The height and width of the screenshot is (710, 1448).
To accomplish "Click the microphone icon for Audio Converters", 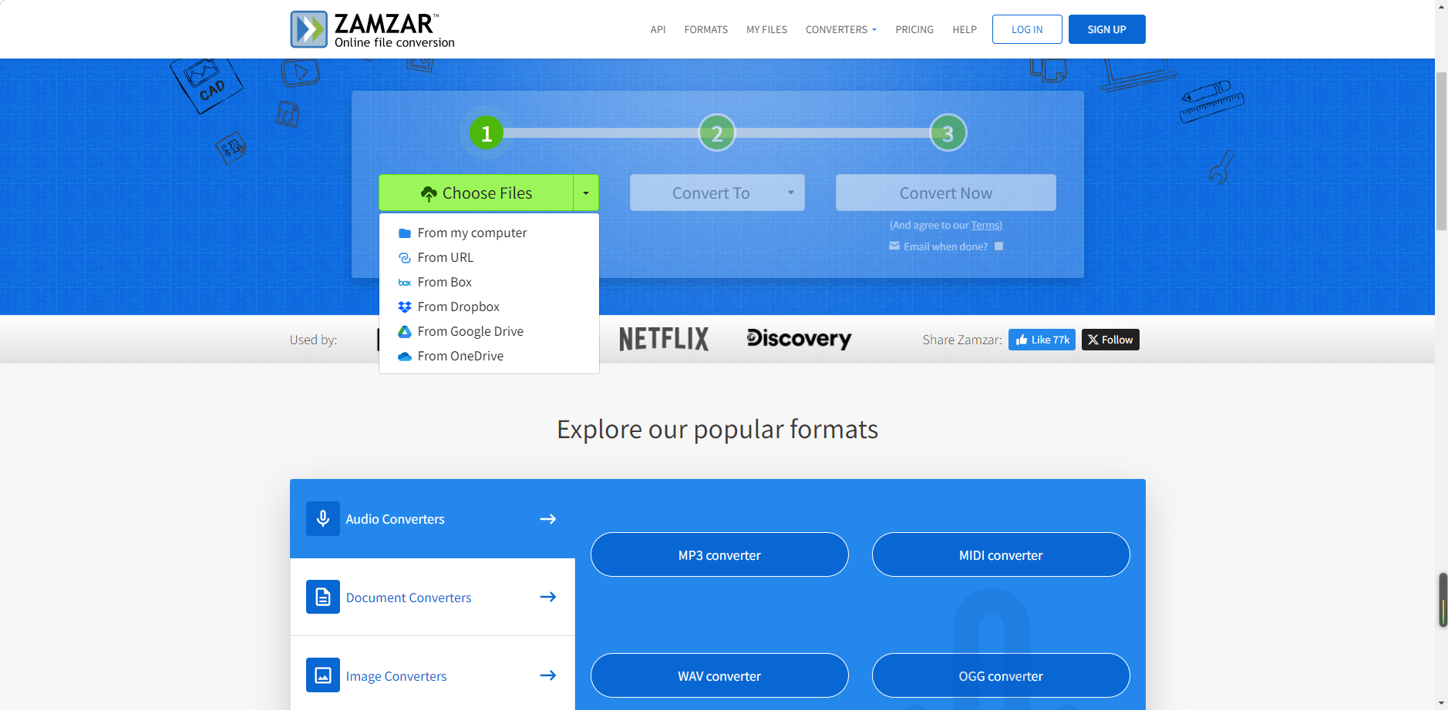I will coord(323,519).
